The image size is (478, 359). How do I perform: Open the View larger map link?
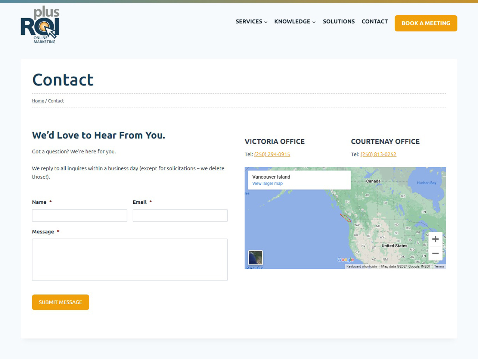[x=267, y=184]
